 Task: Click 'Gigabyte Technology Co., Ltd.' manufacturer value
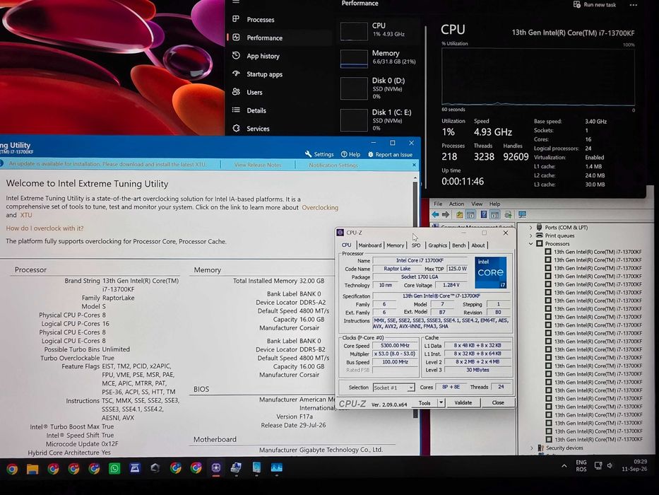point(341,450)
